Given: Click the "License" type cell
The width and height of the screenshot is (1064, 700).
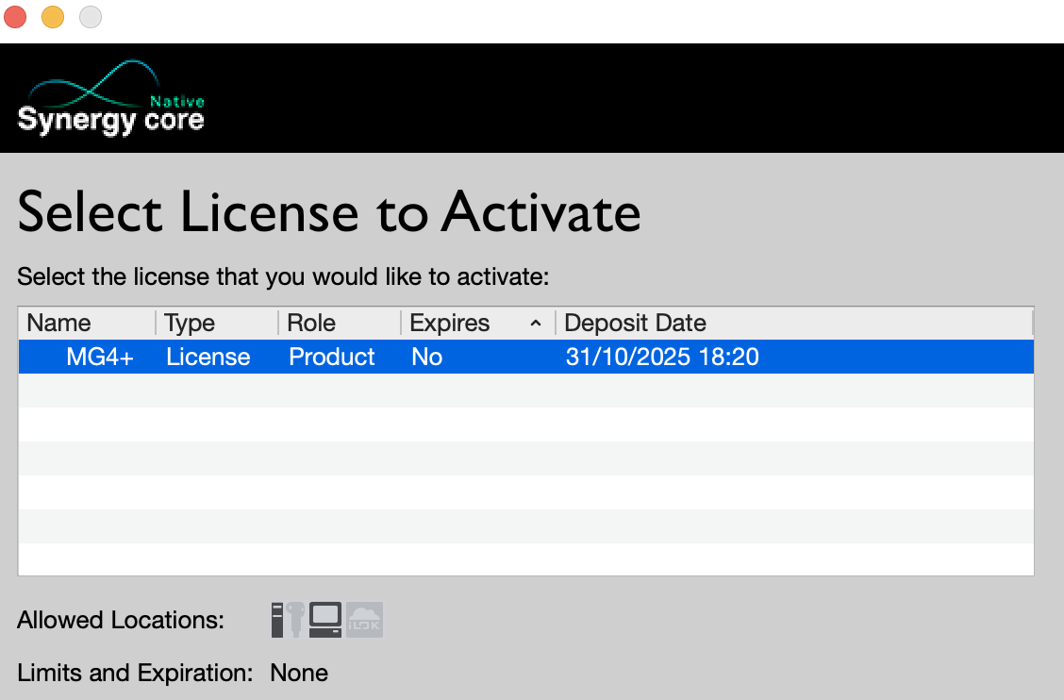Looking at the screenshot, I should (208, 357).
